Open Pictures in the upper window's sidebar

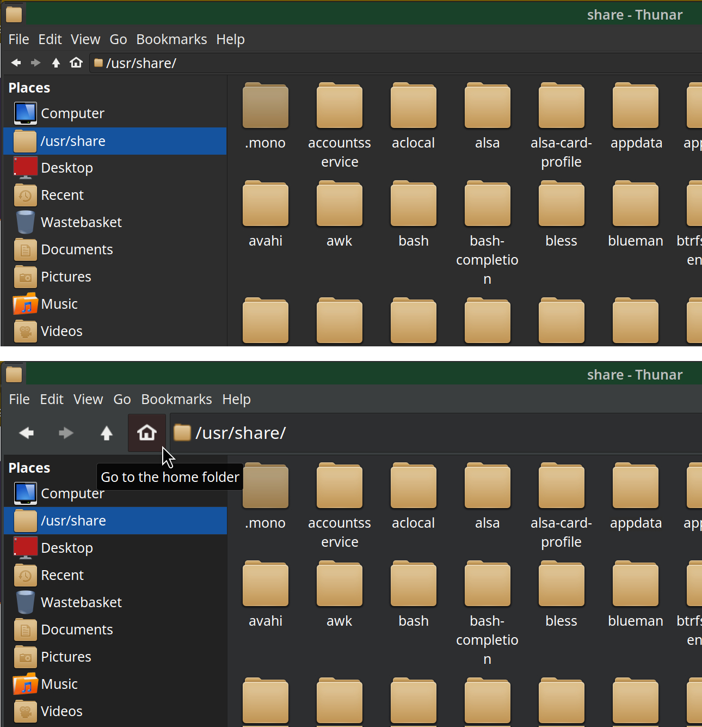click(115, 277)
